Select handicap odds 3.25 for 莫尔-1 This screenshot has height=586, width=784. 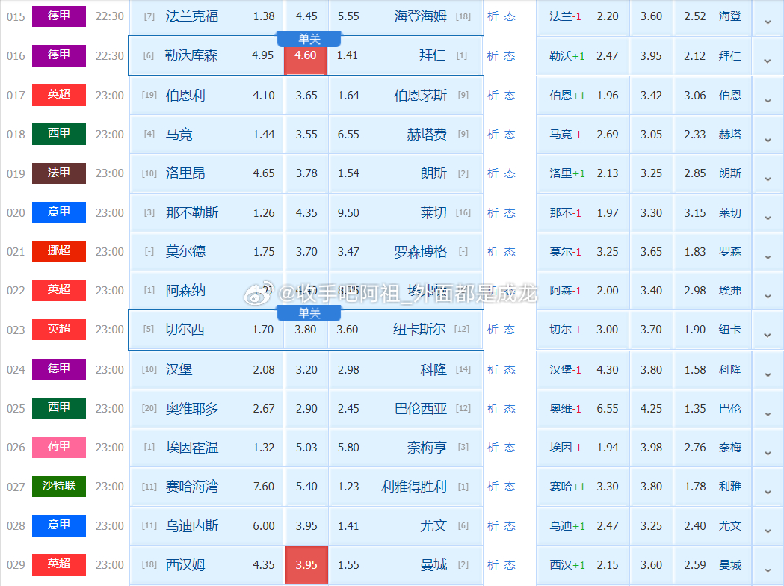coord(608,251)
